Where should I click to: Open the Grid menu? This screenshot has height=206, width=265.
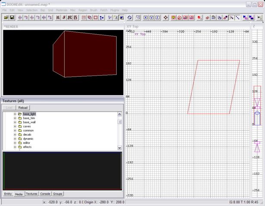point(50,10)
